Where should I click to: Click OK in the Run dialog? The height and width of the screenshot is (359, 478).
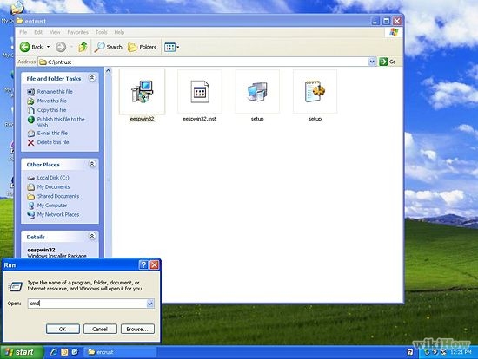(x=63, y=329)
